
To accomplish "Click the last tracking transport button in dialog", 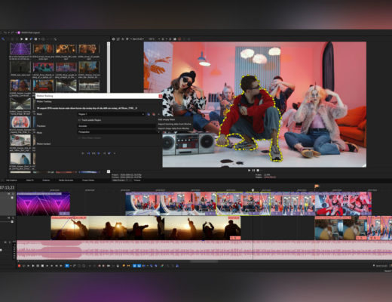I will tap(115, 153).
